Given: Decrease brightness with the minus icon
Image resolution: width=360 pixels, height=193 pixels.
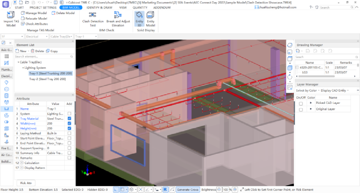Looking at the screenshot, I should (219, 190).
